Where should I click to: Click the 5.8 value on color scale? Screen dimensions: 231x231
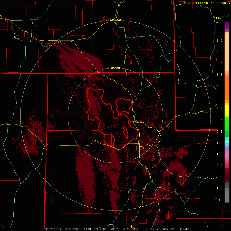(219, 86)
